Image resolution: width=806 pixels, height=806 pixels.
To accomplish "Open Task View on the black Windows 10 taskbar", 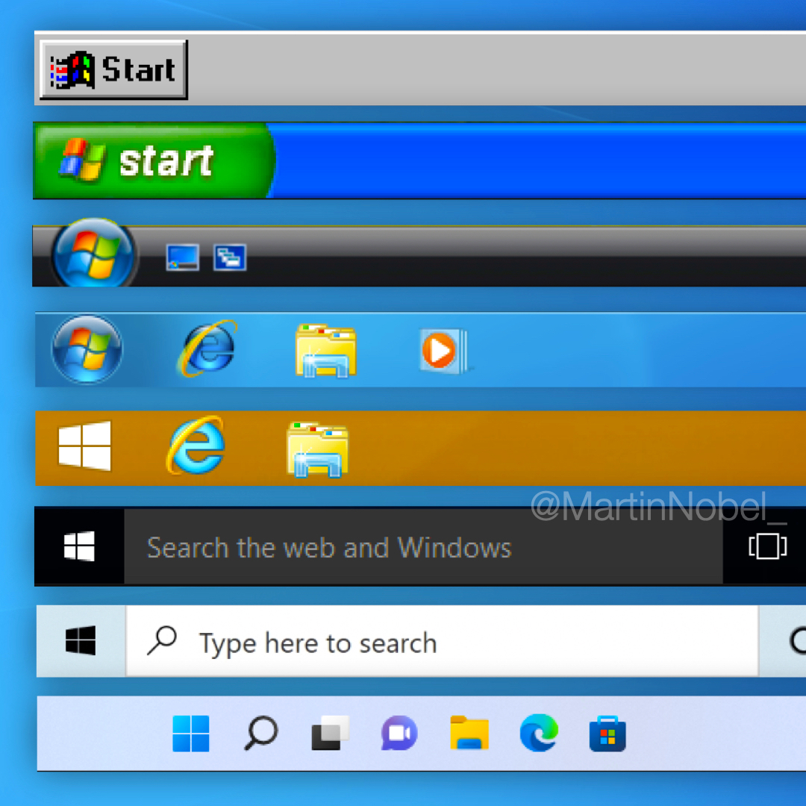I will (767, 546).
